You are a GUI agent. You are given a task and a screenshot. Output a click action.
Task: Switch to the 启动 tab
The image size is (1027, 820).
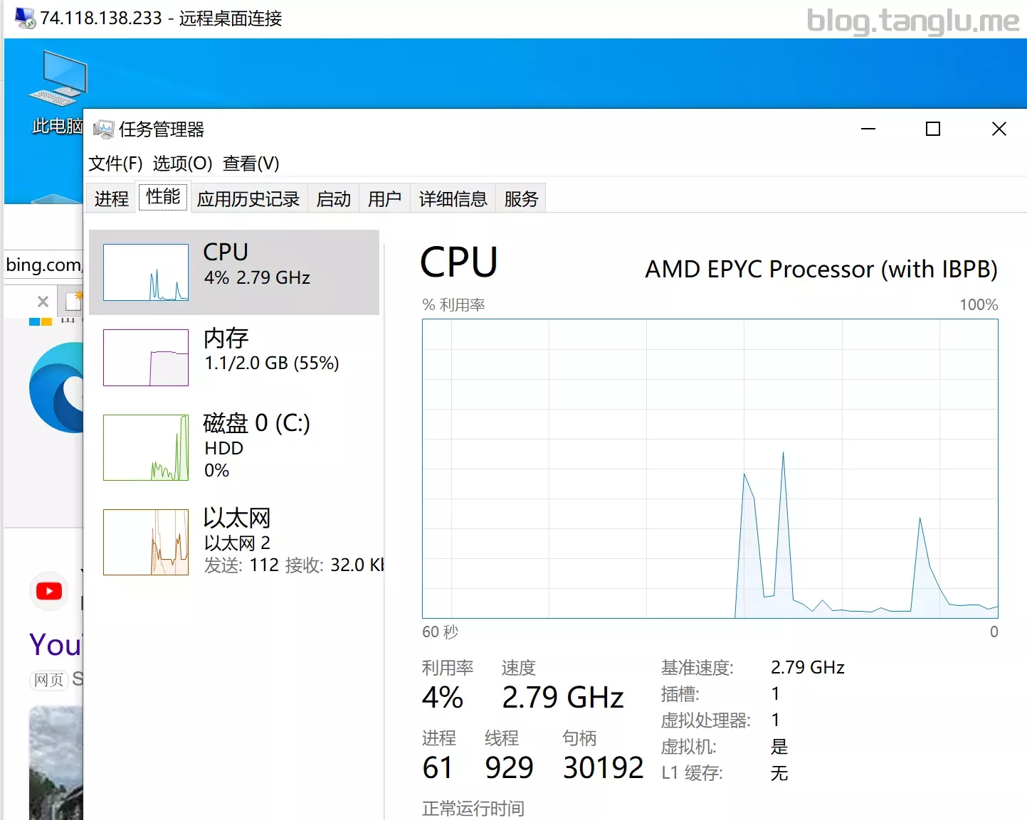click(x=334, y=198)
